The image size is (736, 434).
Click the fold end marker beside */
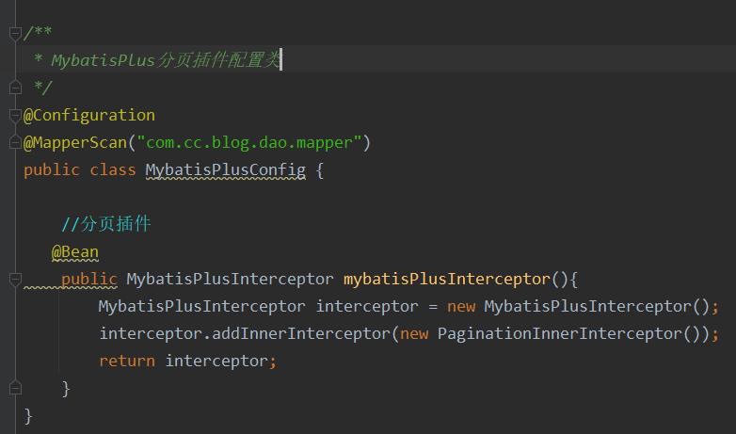pos(15,88)
